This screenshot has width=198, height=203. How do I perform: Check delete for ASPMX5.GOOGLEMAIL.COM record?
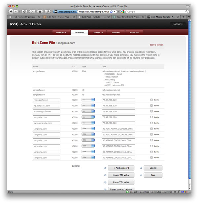(151, 158)
